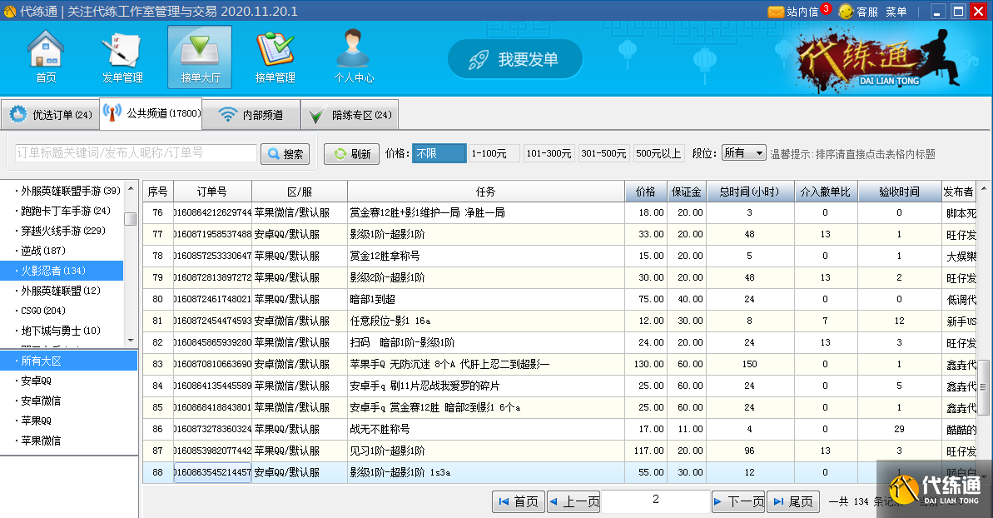Select the 接单大厅 hall icon
The width and height of the screenshot is (993, 518).
[x=200, y=50]
